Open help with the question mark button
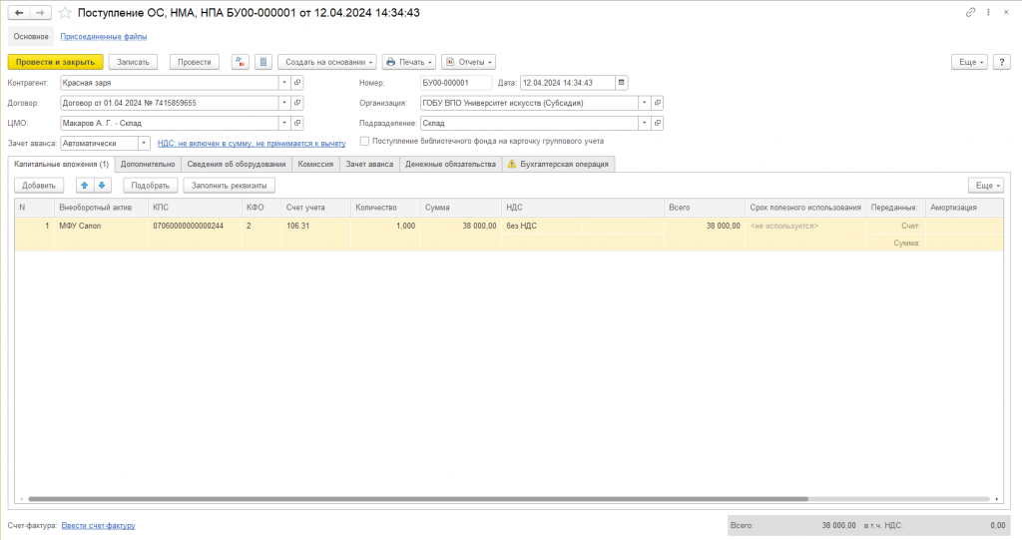1022x540 pixels. 1002,62
